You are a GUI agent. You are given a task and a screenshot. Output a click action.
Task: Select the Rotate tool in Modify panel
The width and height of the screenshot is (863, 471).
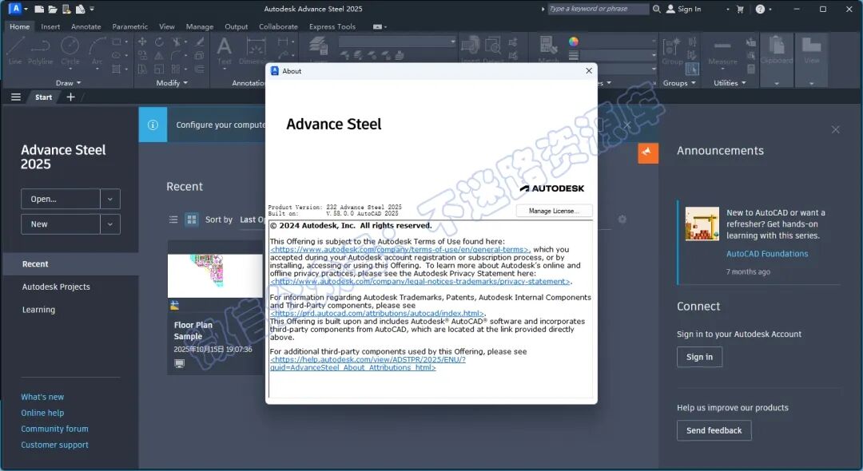(159, 42)
